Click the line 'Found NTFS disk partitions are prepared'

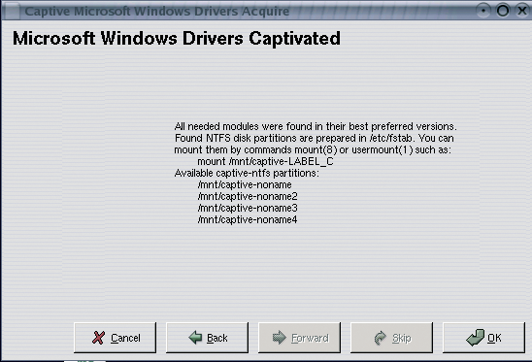(315, 138)
